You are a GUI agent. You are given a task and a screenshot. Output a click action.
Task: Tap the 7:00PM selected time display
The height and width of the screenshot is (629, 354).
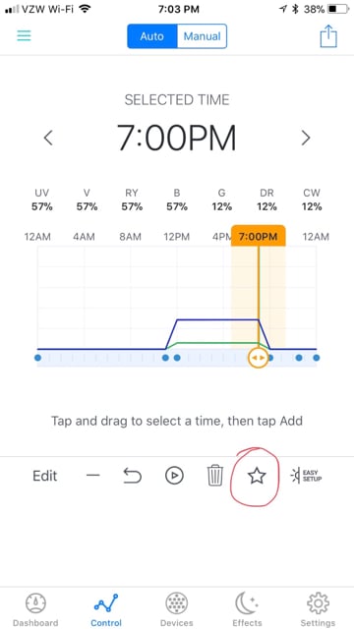[177, 138]
